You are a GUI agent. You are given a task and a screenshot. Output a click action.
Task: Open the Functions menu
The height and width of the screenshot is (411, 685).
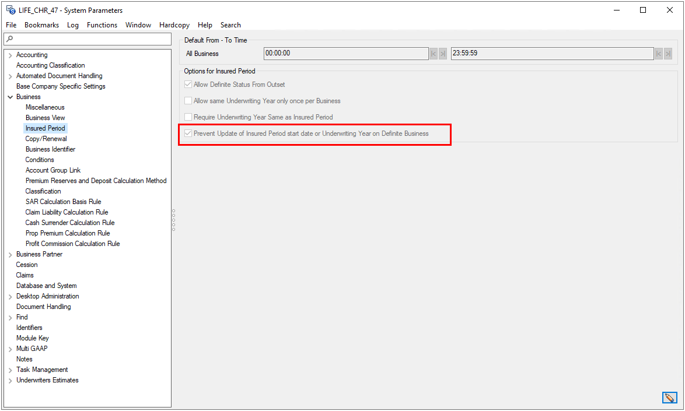pos(102,25)
